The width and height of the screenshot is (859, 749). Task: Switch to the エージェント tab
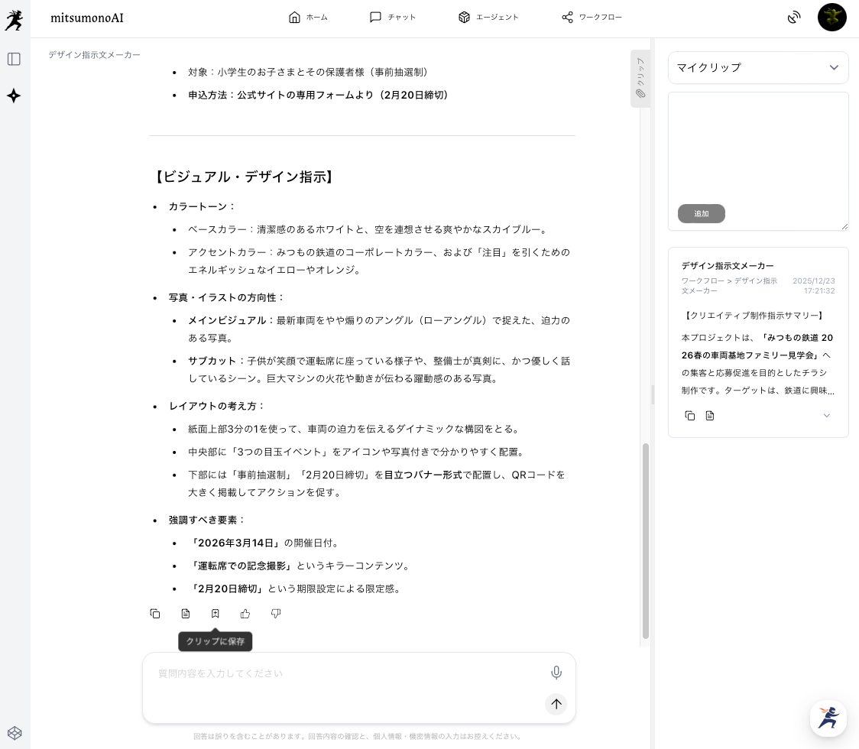click(488, 18)
